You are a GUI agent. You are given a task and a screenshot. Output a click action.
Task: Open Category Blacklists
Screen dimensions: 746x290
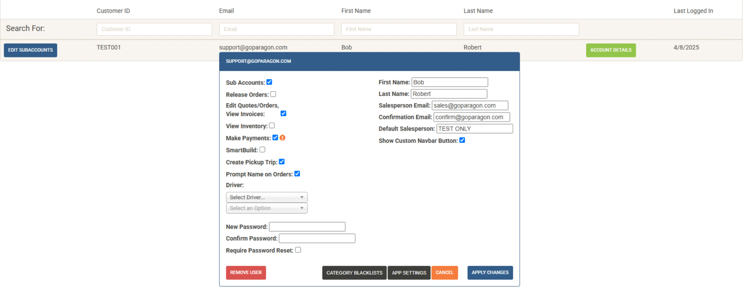click(354, 272)
